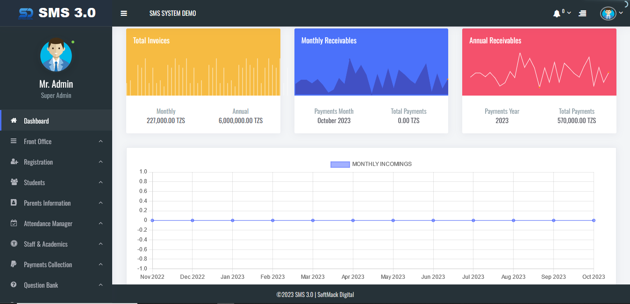The width and height of the screenshot is (630, 304).
Task: Select Dashboard in the sidebar
Action: tap(36, 121)
